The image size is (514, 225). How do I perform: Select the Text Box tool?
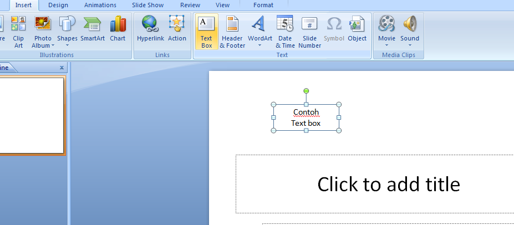point(206,32)
